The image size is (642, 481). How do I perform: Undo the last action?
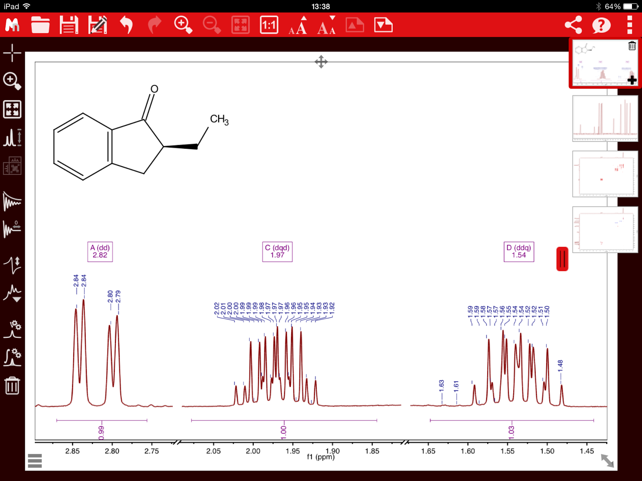tap(126, 25)
